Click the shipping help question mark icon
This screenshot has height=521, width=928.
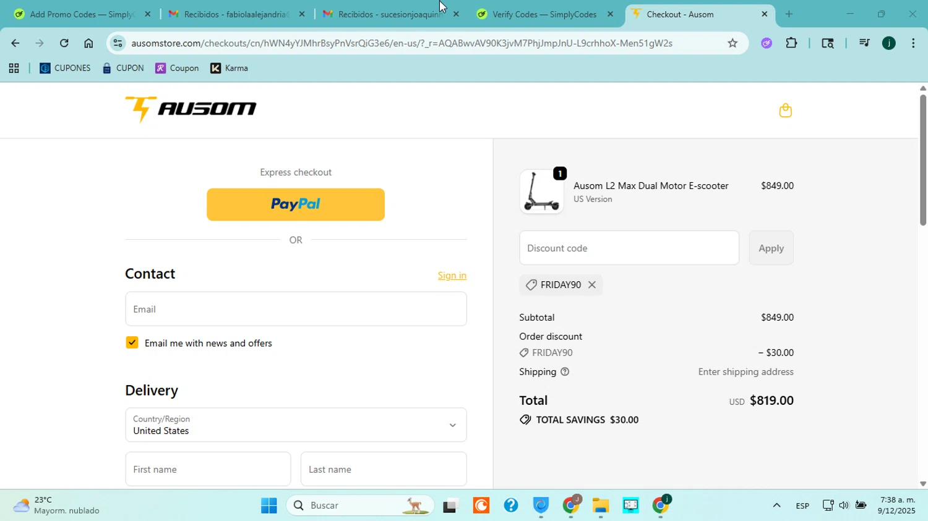click(x=565, y=372)
